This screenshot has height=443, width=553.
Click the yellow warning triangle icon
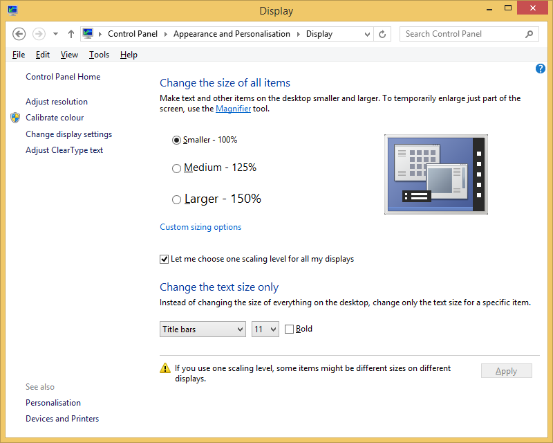click(x=165, y=368)
